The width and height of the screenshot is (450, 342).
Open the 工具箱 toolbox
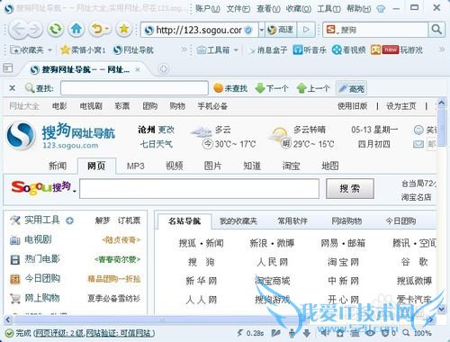(x=213, y=49)
